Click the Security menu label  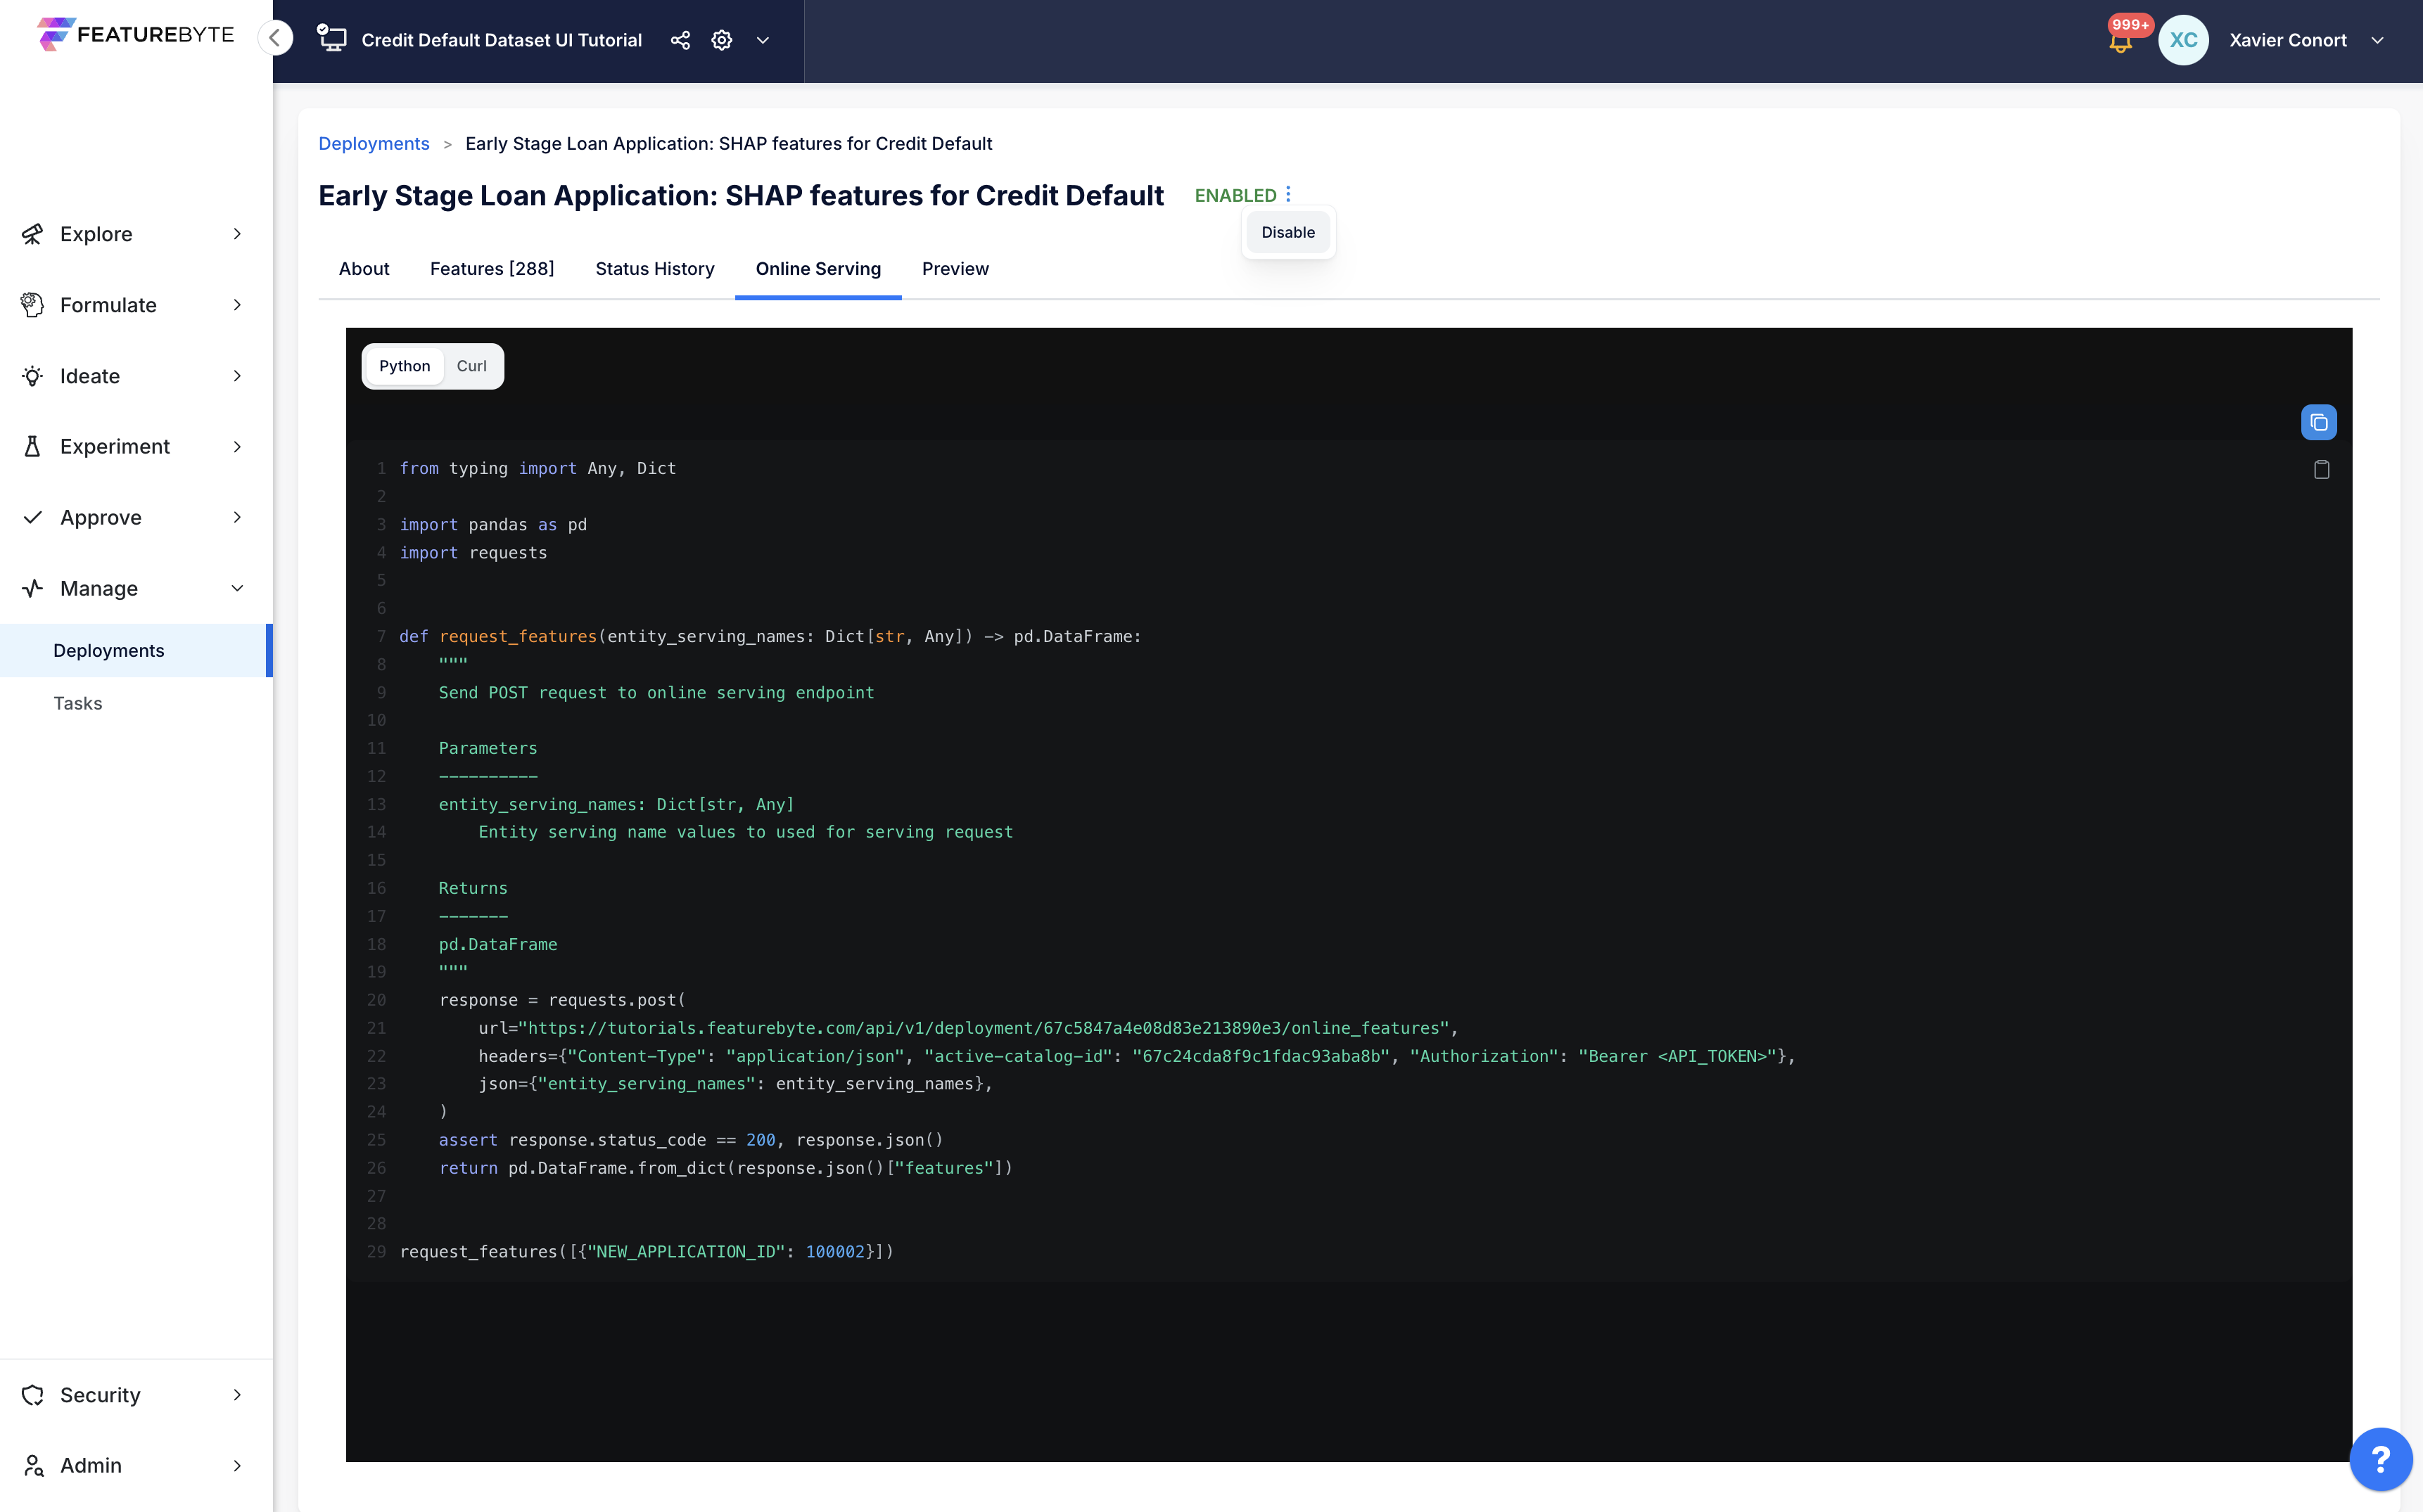coord(100,1394)
